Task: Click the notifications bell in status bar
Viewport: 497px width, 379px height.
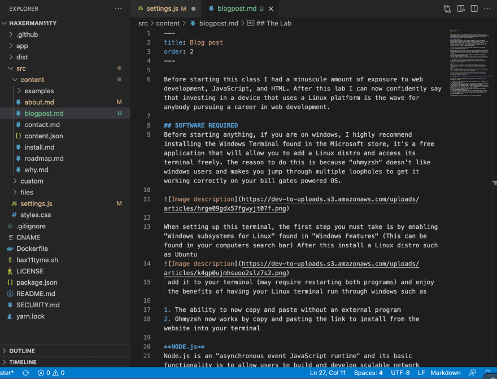Action: (x=488, y=373)
